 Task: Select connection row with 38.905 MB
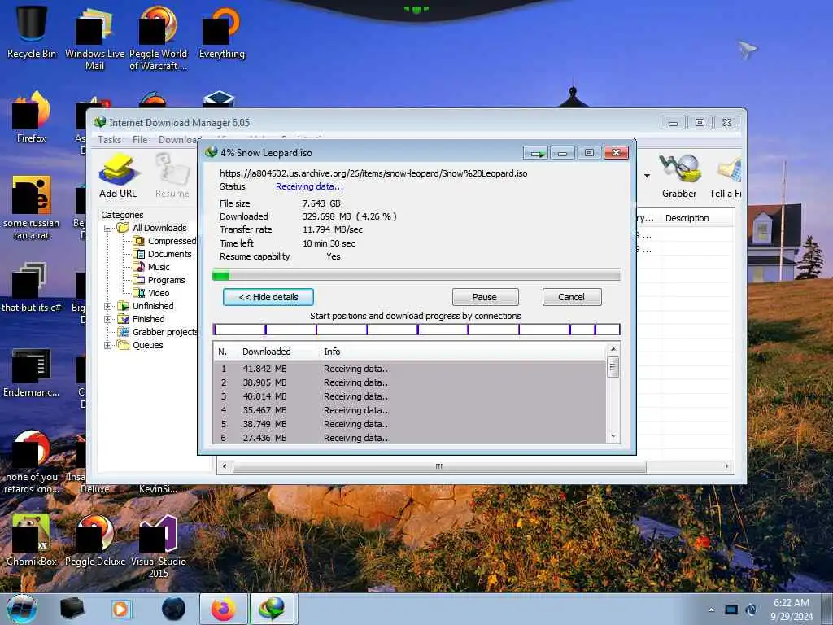(x=410, y=382)
